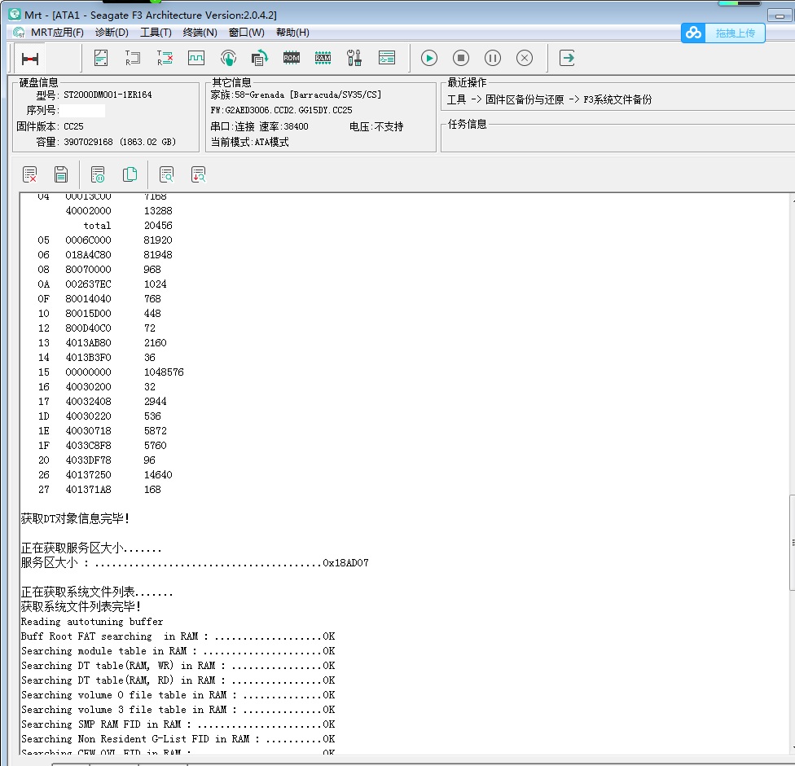This screenshot has width=795, height=766.
Task: Click the log pane vertical scrollbar thumb
Action: click(x=792, y=542)
